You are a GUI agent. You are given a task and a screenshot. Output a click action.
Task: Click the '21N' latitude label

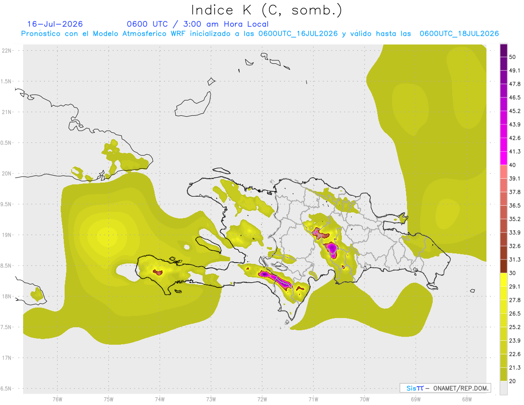click(7, 112)
